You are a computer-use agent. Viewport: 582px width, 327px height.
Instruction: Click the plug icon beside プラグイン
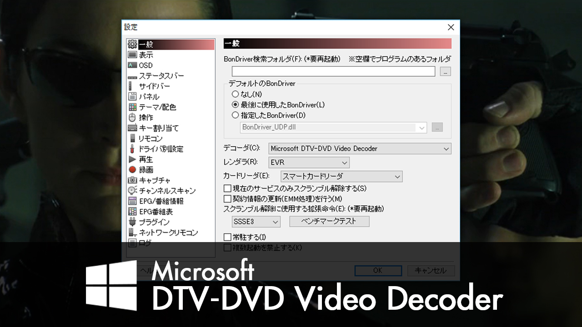click(x=132, y=222)
